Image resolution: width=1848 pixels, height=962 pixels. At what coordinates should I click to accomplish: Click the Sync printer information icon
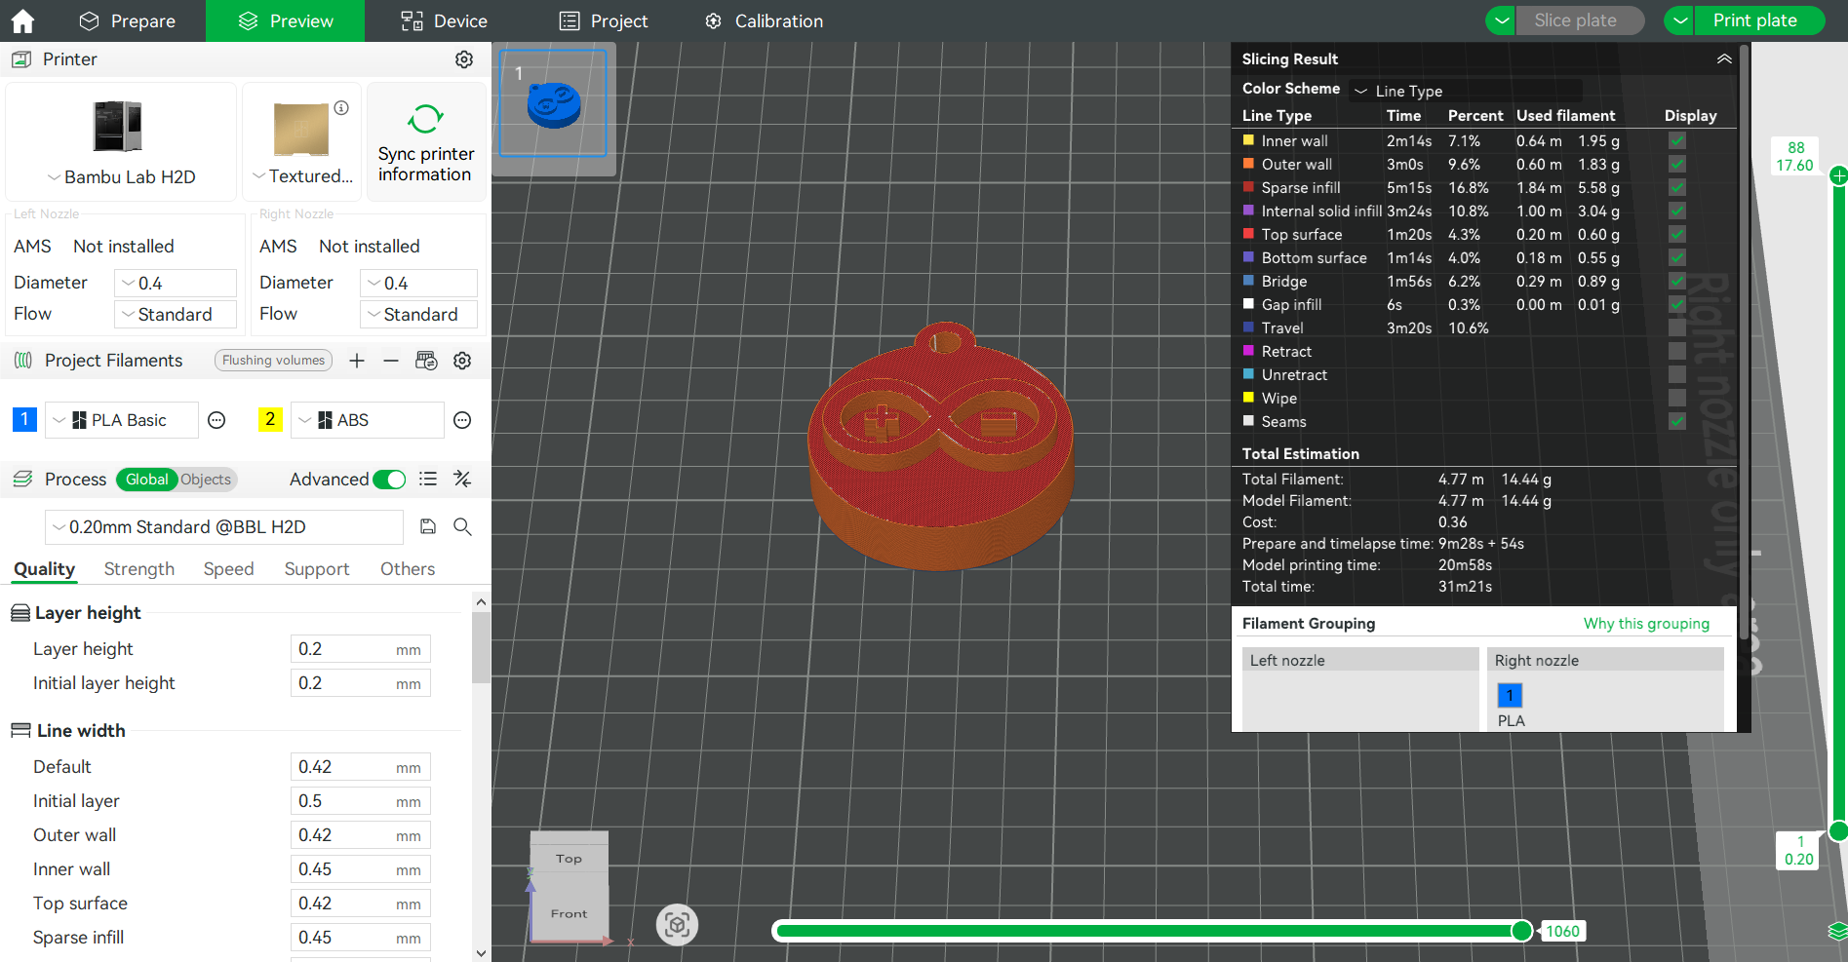pos(425,119)
